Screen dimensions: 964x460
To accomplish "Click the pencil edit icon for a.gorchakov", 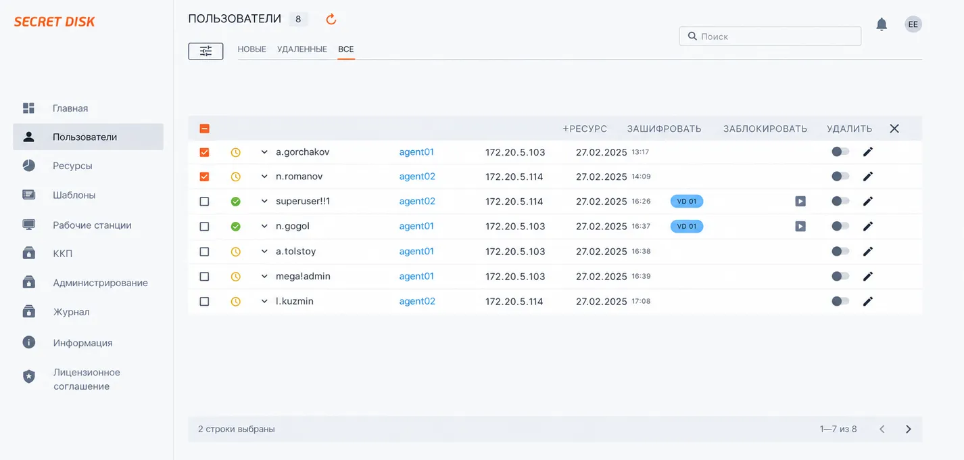I will [868, 152].
